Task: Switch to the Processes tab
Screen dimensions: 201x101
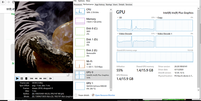Action: [x=78, y=4]
